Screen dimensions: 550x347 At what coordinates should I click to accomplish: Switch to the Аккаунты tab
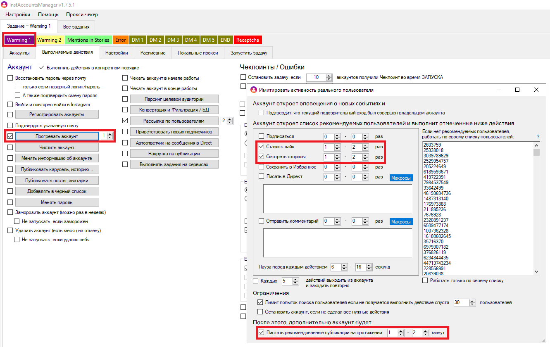coord(19,53)
